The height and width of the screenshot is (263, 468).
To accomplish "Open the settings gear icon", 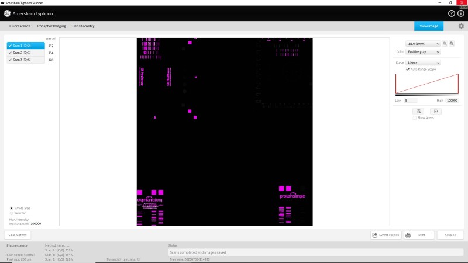I will pyautogui.click(x=461, y=26).
